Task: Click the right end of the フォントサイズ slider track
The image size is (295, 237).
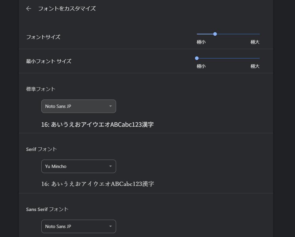Action: (259, 34)
